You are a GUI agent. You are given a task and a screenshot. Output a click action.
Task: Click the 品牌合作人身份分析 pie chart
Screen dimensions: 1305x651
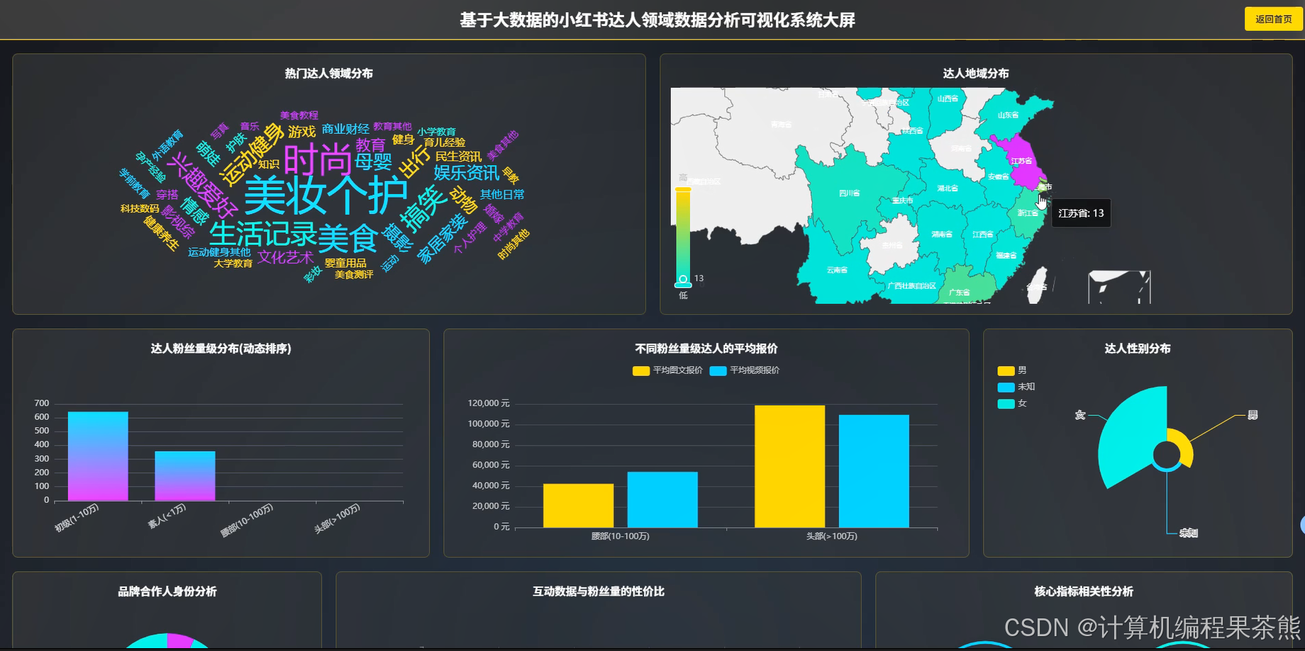pyautogui.click(x=166, y=641)
